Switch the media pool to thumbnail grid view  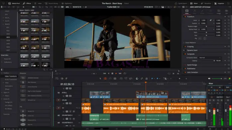coord(34,7)
